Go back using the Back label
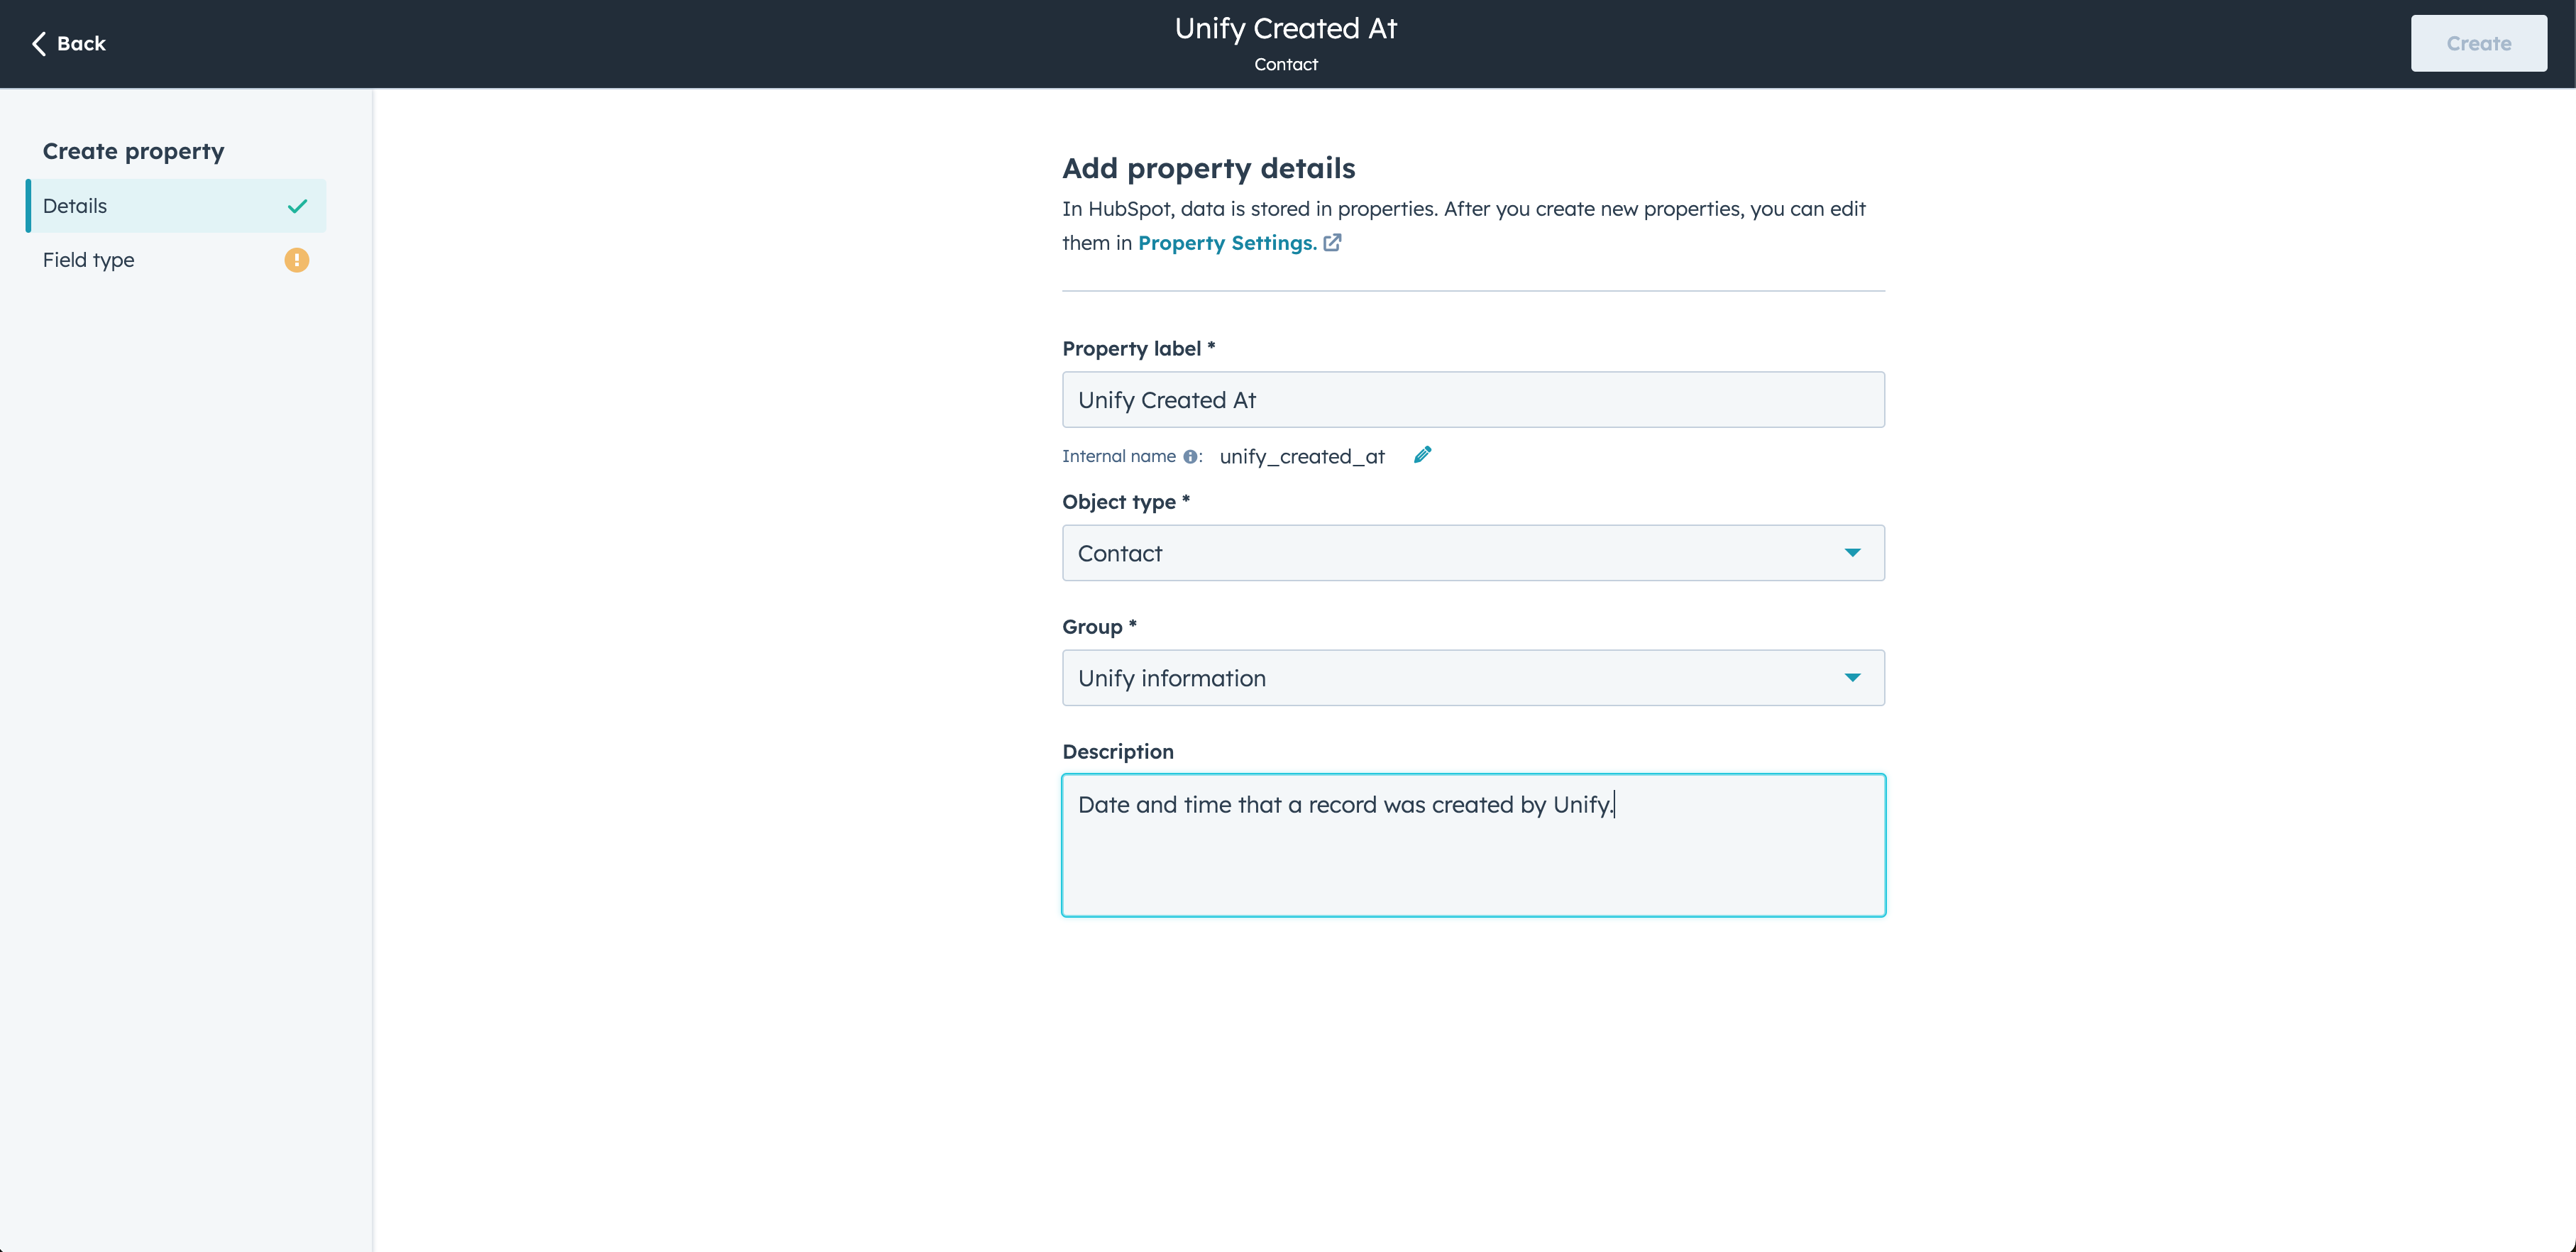The height and width of the screenshot is (1252, 2576). point(81,44)
